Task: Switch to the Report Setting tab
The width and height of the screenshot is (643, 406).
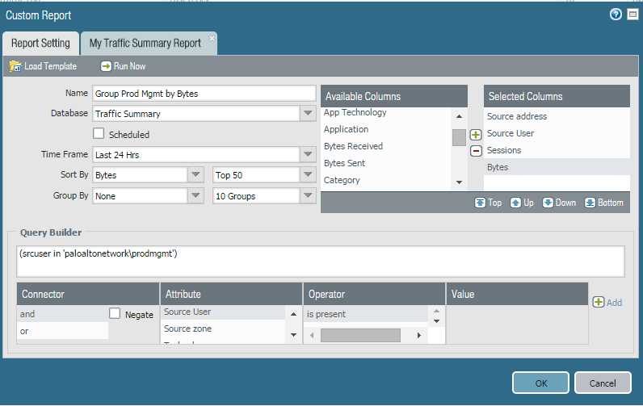Action: point(40,43)
